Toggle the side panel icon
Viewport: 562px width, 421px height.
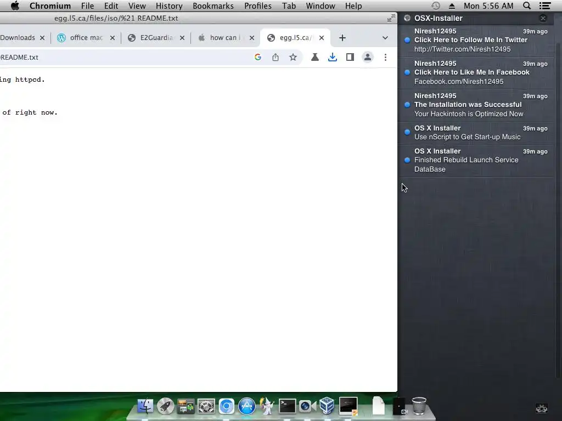click(350, 57)
